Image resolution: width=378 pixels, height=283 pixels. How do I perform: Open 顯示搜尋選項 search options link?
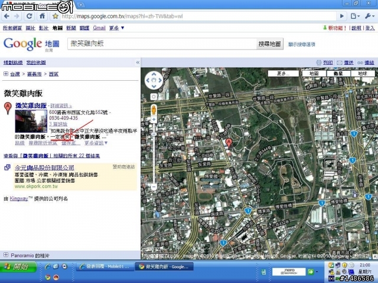(x=302, y=44)
